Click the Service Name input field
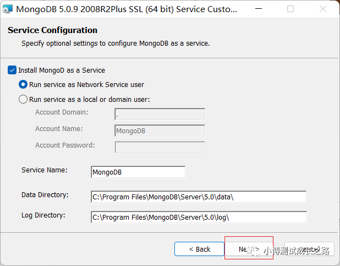Viewport: 340px width, 266px height. click(138, 172)
